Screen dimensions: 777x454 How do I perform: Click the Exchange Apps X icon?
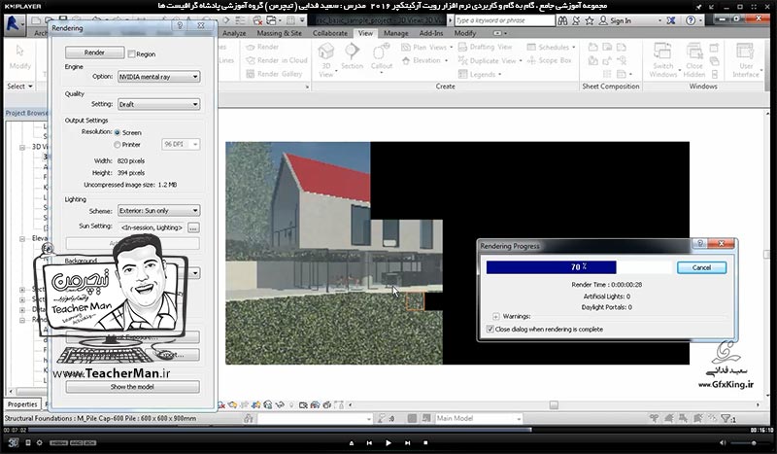670,20
